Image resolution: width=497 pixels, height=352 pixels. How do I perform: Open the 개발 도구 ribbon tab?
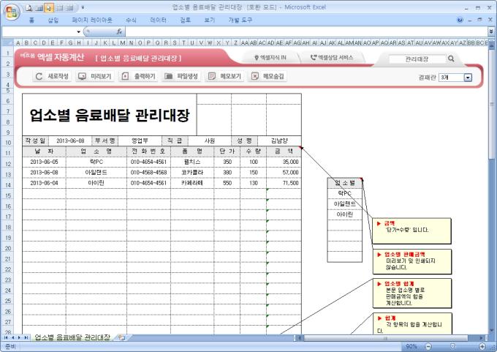[240, 20]
